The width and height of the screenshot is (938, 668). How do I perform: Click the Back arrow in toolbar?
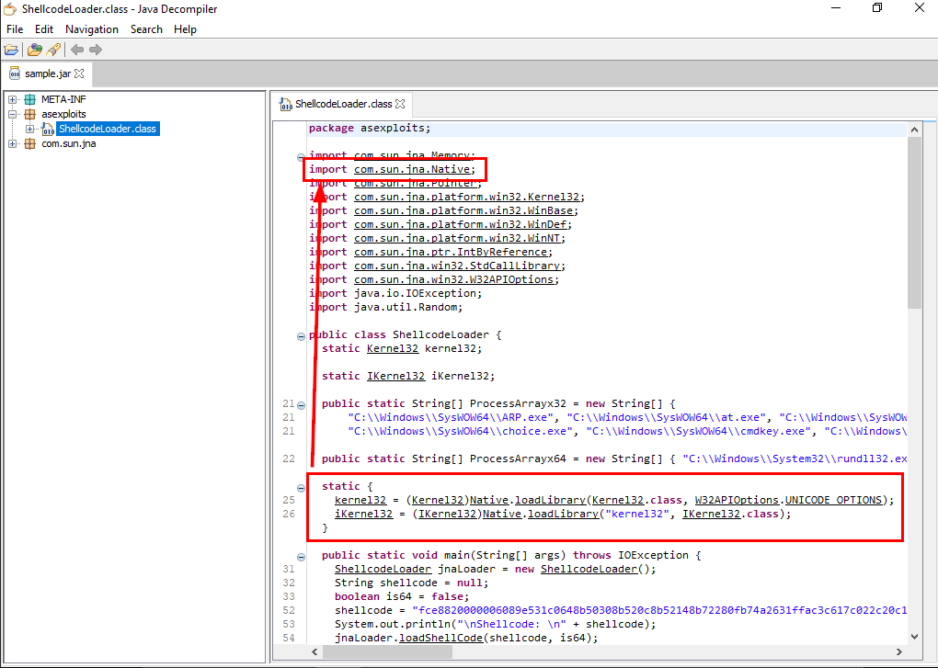tap(77, 50)
